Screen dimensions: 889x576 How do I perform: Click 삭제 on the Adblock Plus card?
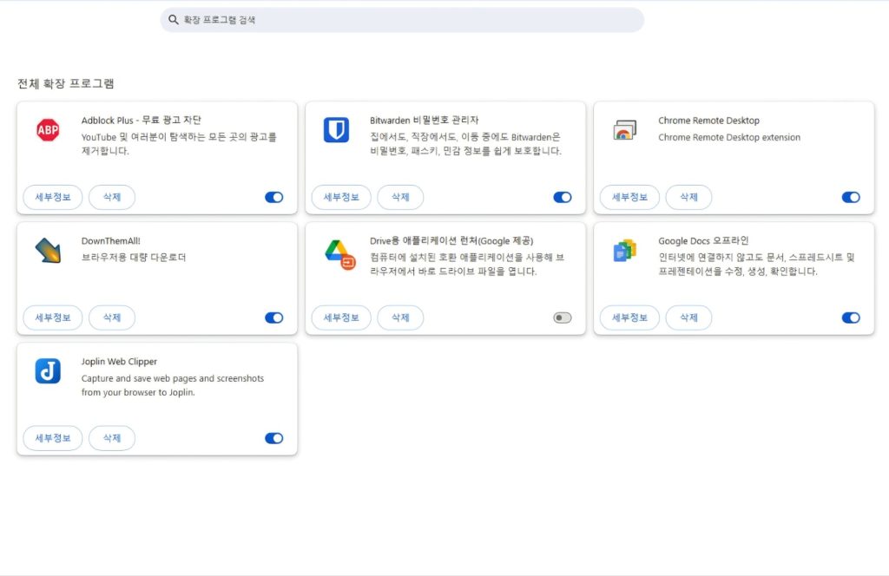click(x=112, y=197)
